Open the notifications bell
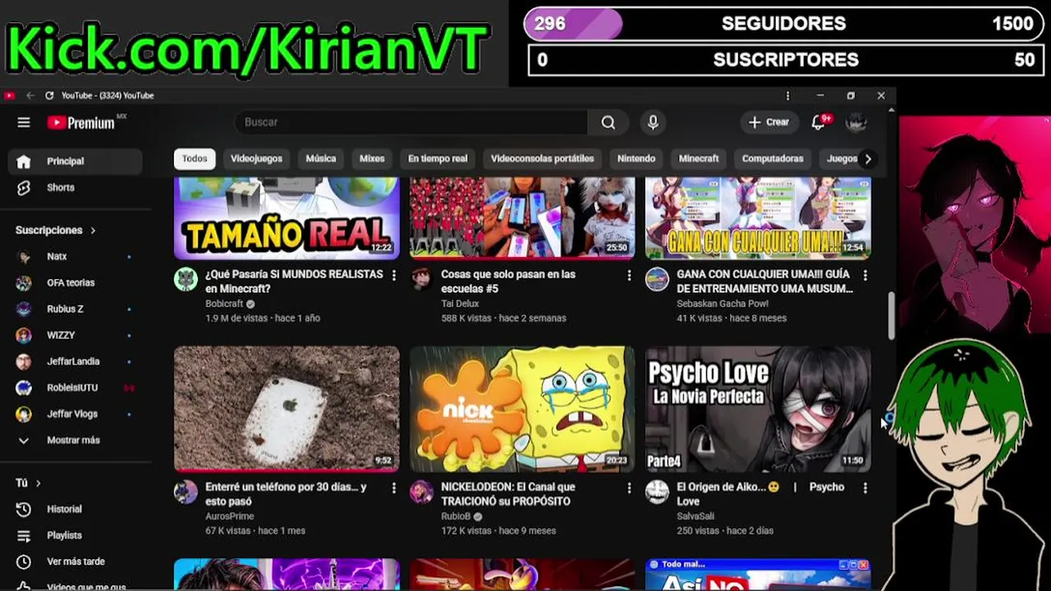This screenshot has height=591, width=1051. point(819,122)
